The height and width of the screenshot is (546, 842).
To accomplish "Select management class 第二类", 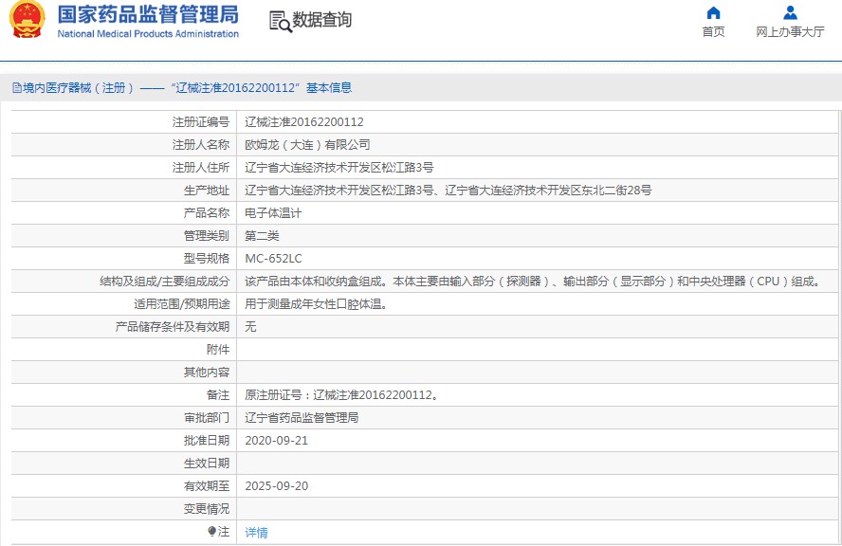I will [x=262, y=236].
